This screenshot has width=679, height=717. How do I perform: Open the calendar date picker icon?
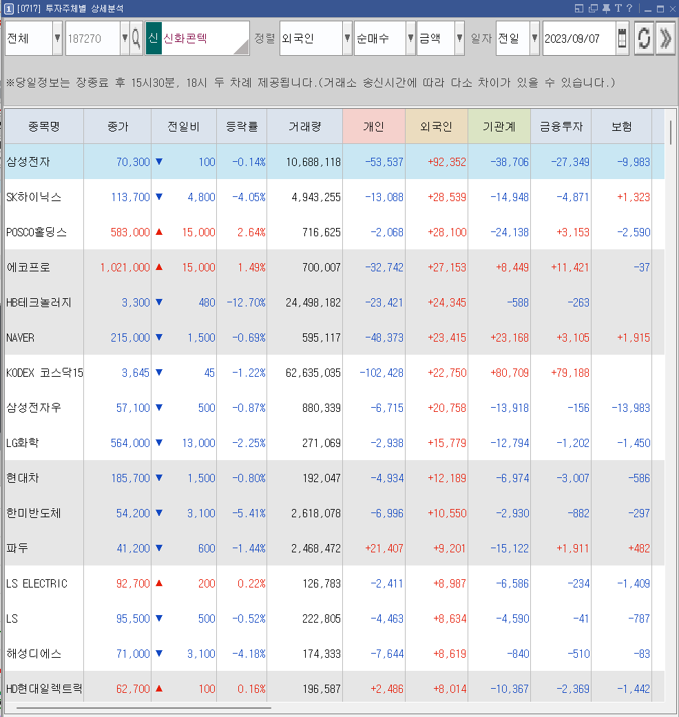[x=623, y=38]
